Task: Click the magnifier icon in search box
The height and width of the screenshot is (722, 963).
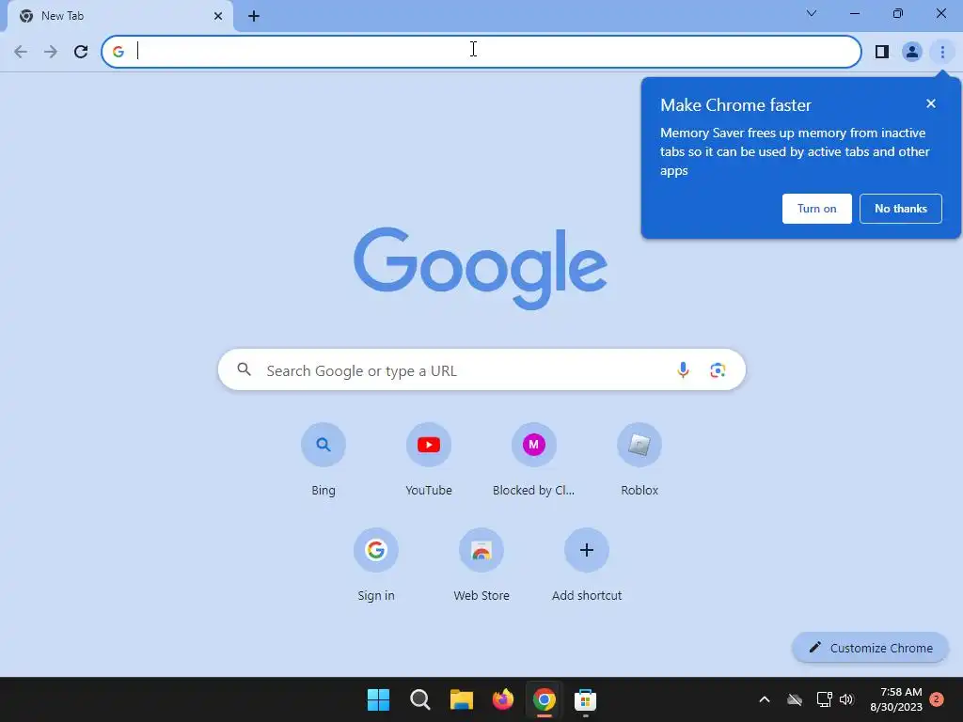Action: click(244, 369)
